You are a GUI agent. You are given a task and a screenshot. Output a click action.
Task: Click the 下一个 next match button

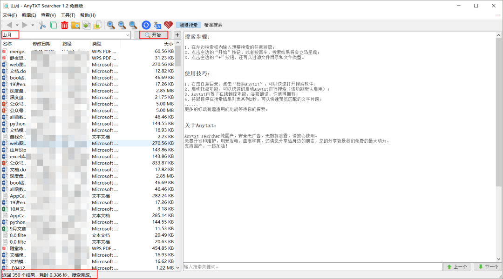[x=489, y=266]
